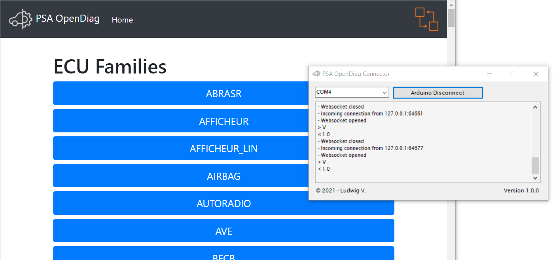Click the 'ECU Families' heading
Image resolution: width=555 pixels, height=260 pixels.
point(110,66)
